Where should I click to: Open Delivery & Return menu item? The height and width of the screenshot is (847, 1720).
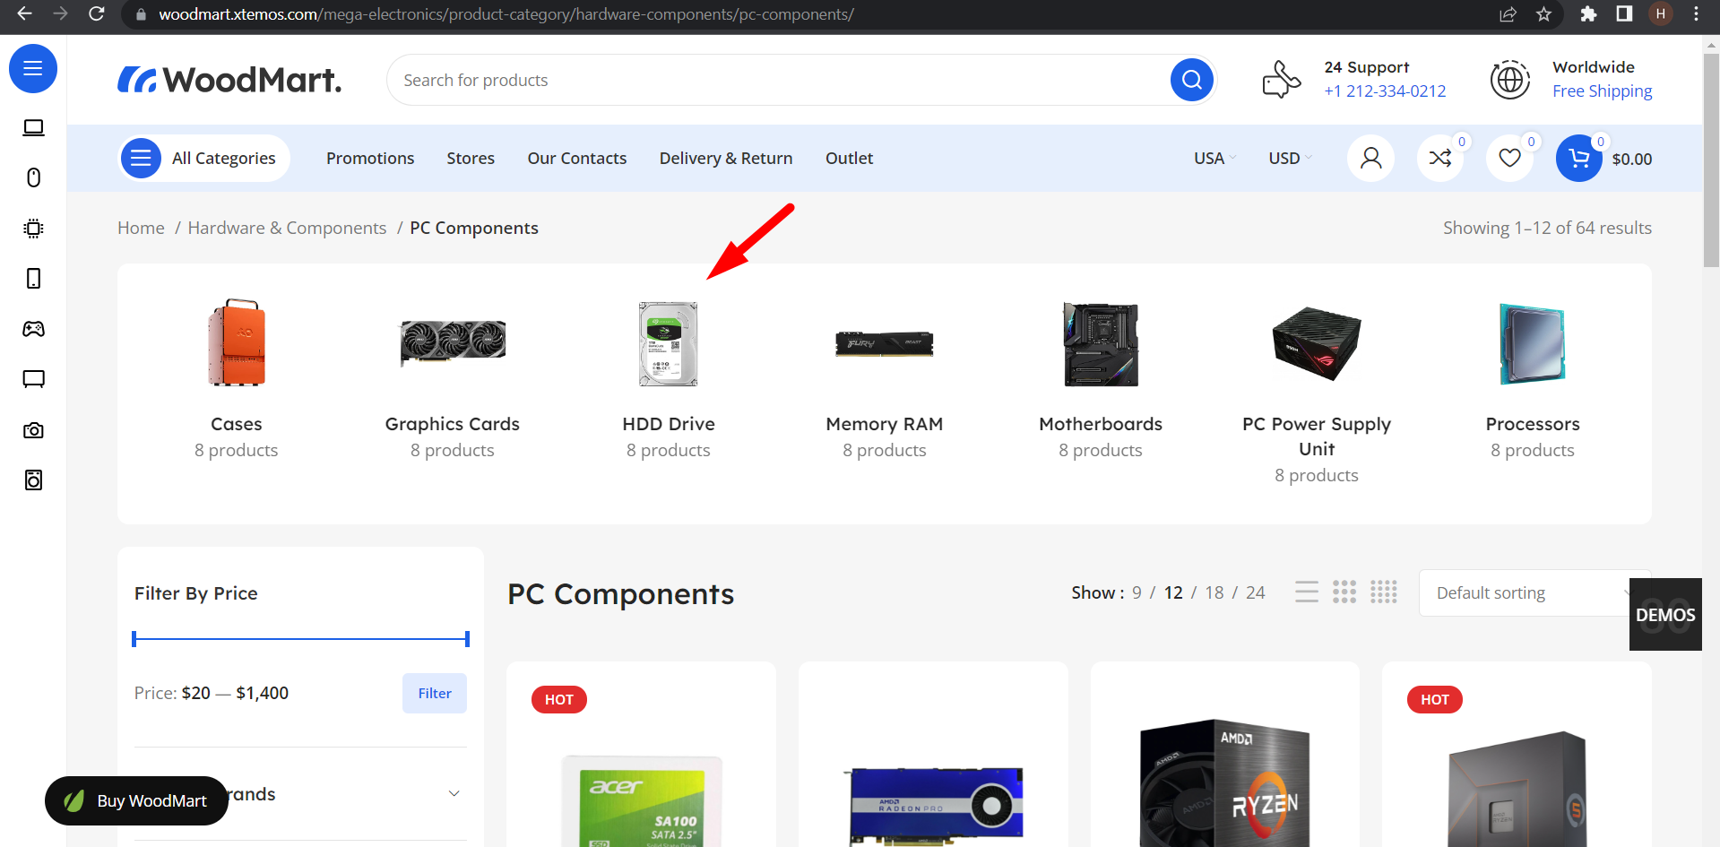[726, 159]
